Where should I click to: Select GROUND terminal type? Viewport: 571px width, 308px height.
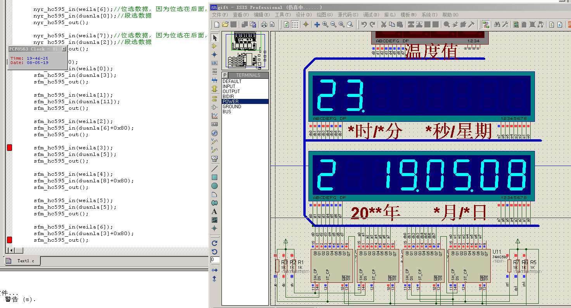coord(245,107)
